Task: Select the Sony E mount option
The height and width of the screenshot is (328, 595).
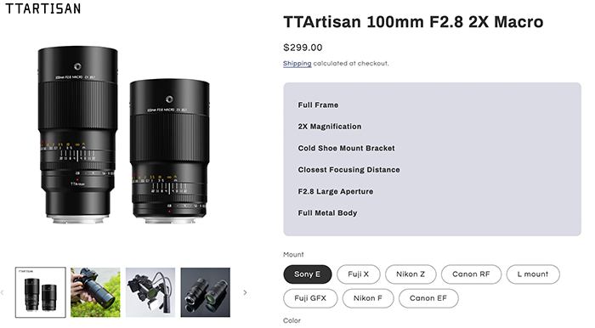Action: click(x=308, y=274)
